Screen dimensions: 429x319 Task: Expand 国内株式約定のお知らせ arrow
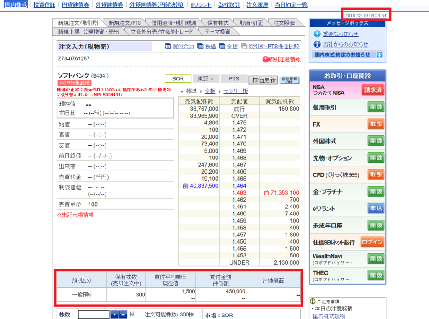(379, 55)
